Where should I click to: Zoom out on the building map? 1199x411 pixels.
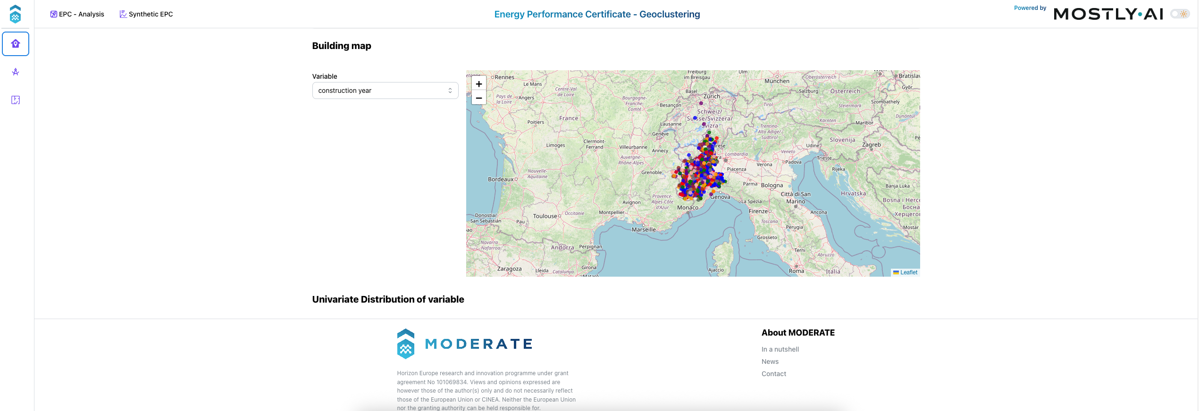(478, 98)
